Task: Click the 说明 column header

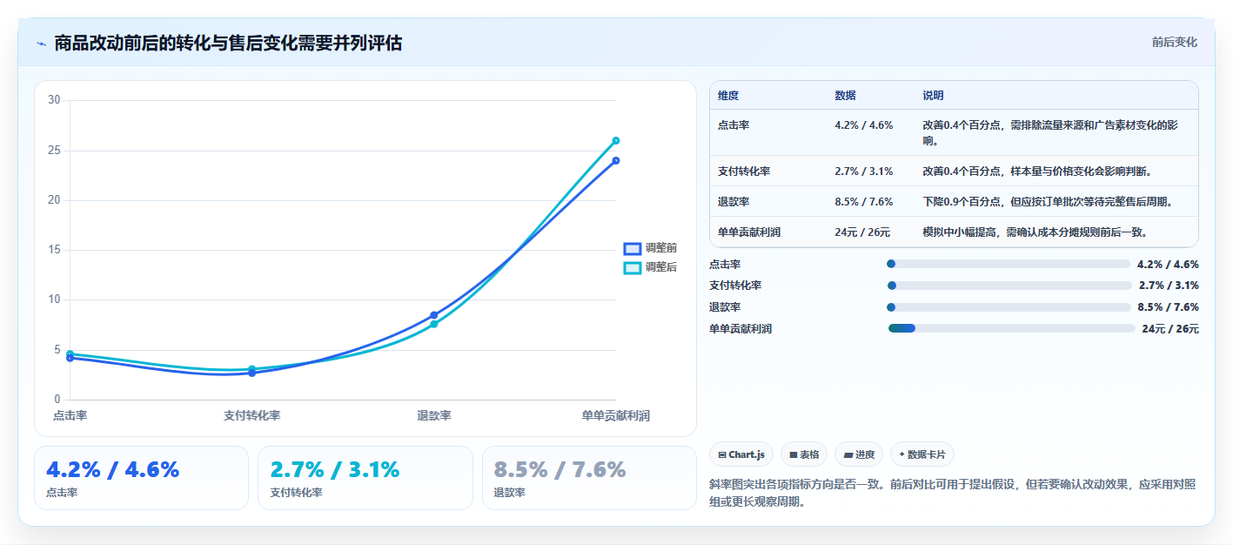Action: (933, 96)
